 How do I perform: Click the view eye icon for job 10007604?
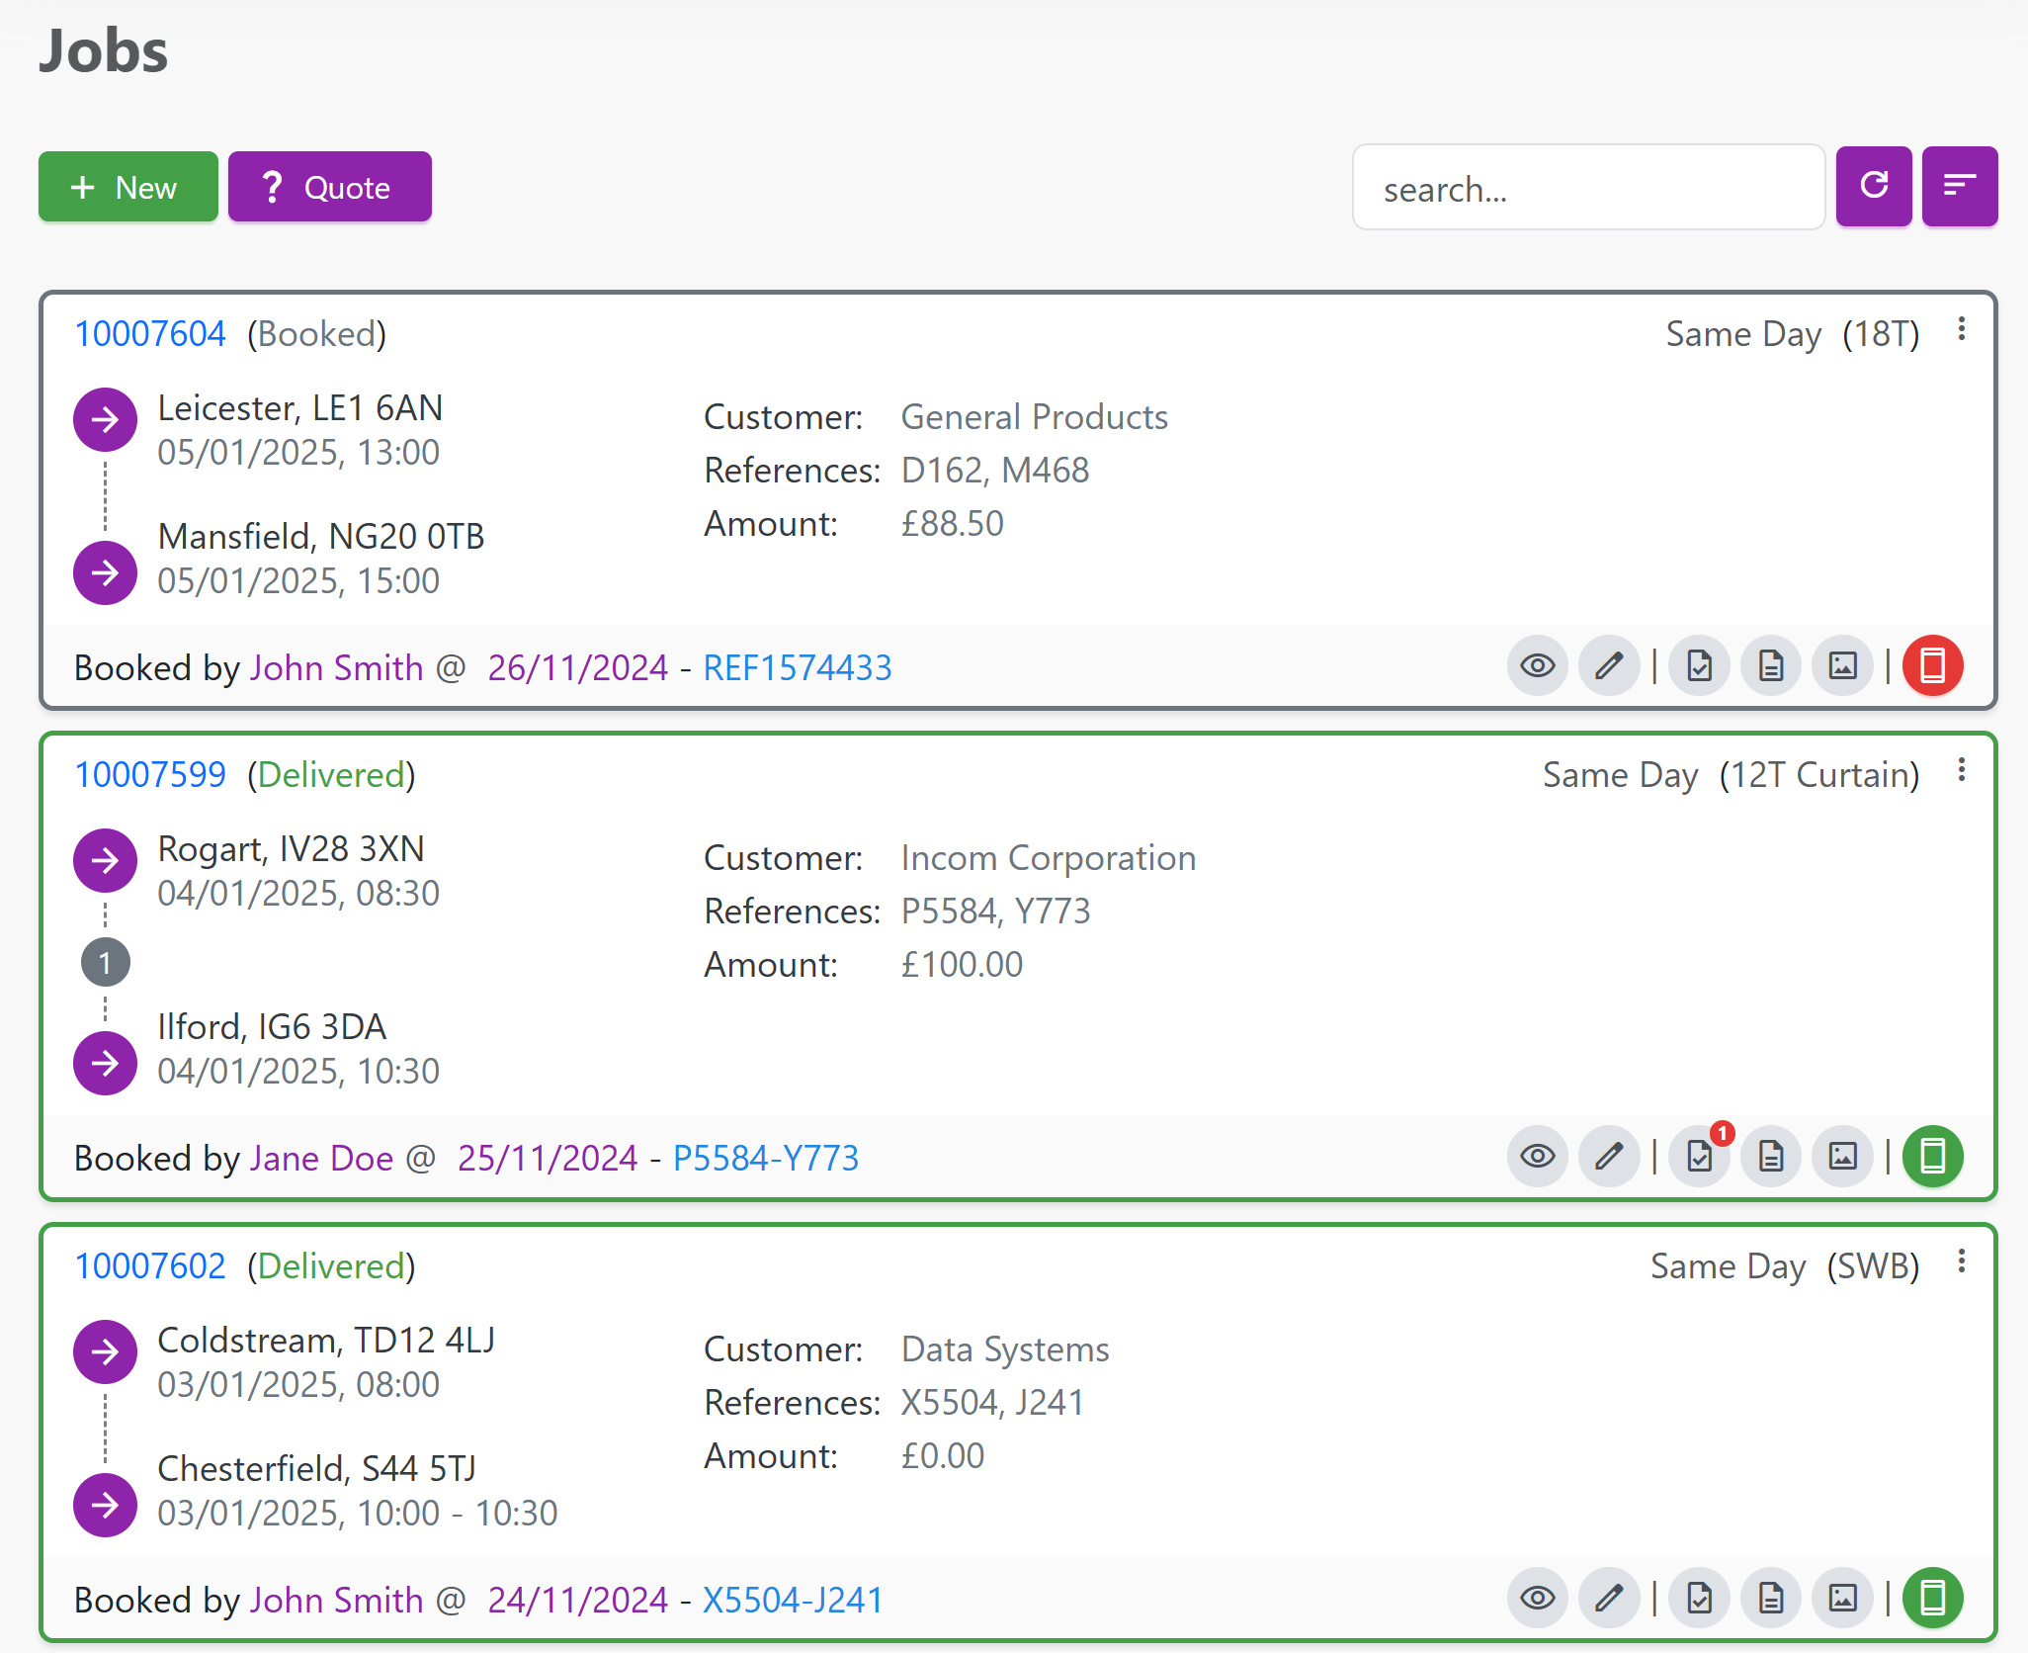1537,666
